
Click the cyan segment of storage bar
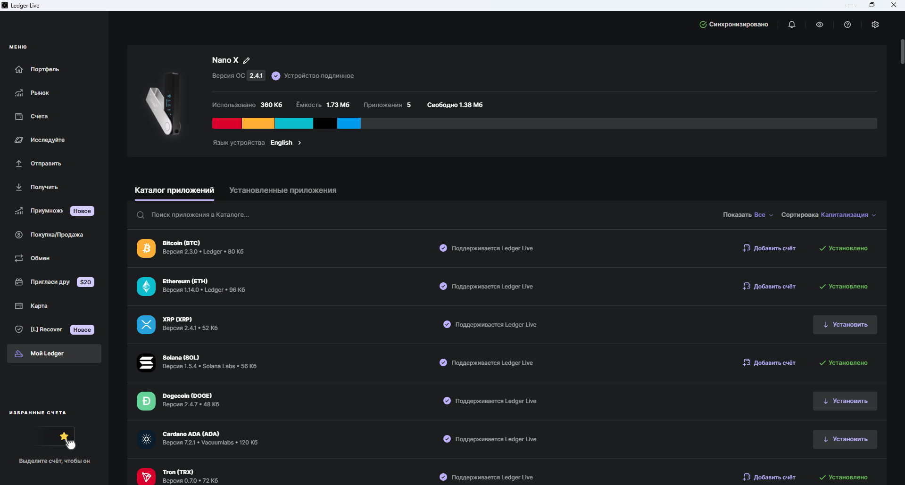294,123
